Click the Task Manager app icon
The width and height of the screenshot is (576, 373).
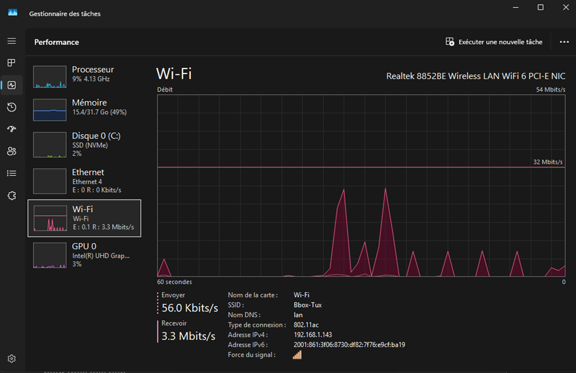pos(12,13)
